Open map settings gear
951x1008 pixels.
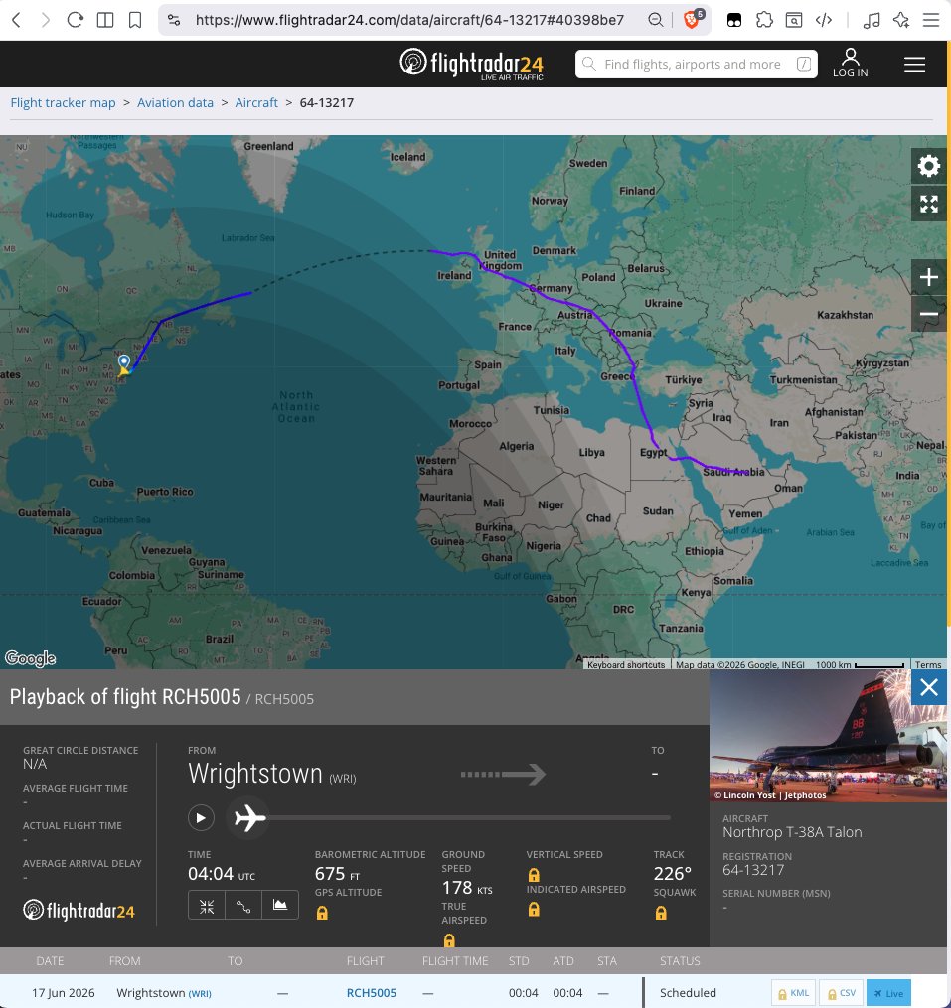pos(928,166)
